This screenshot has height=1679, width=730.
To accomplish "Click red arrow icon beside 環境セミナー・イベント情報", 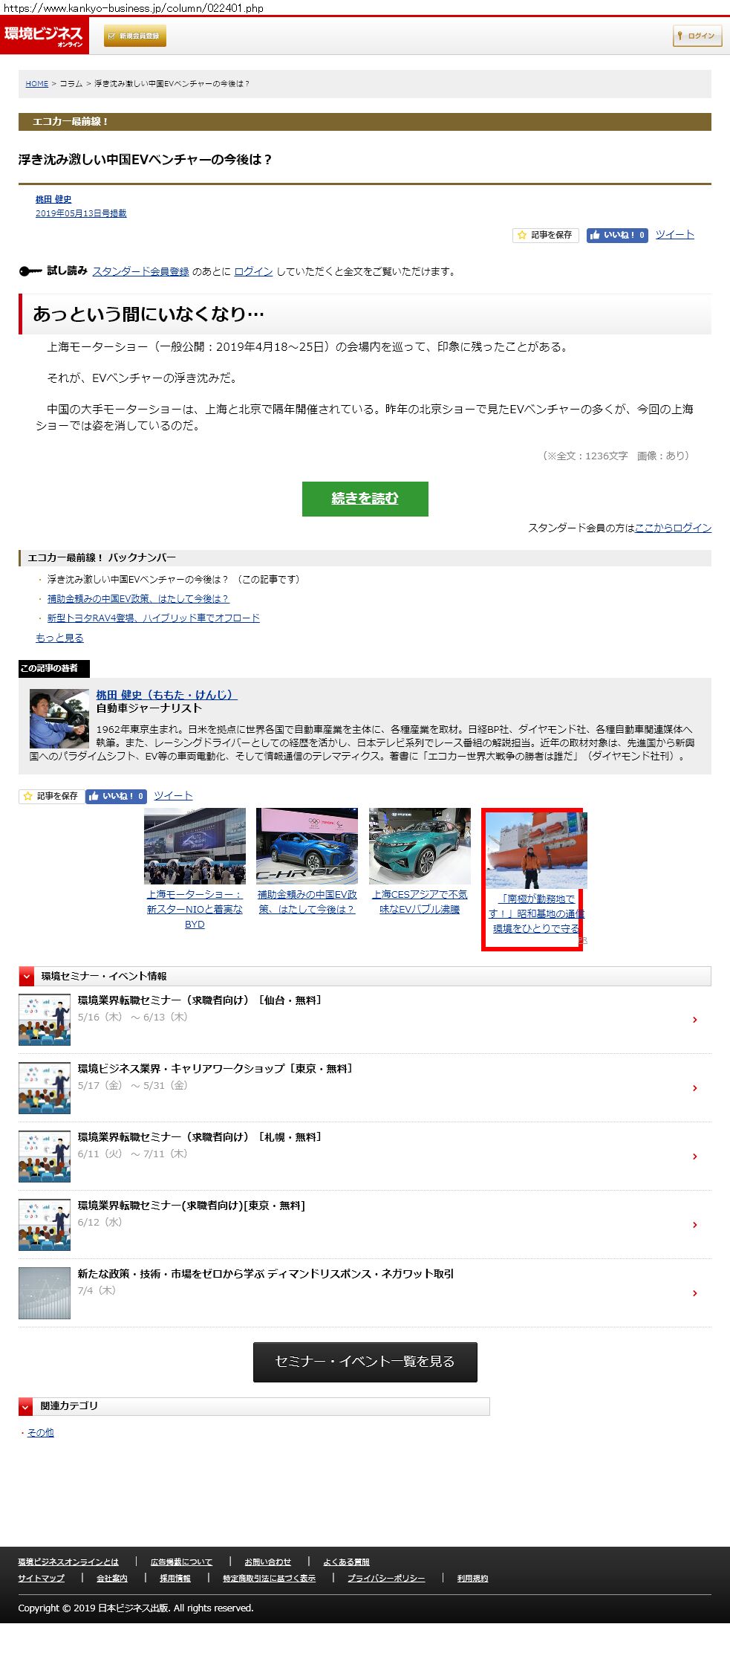I will [27, 976].
